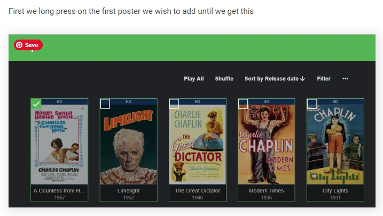Click the year '1931'
Viewport: 383px width, 216px height.
[x=335, y=197]
